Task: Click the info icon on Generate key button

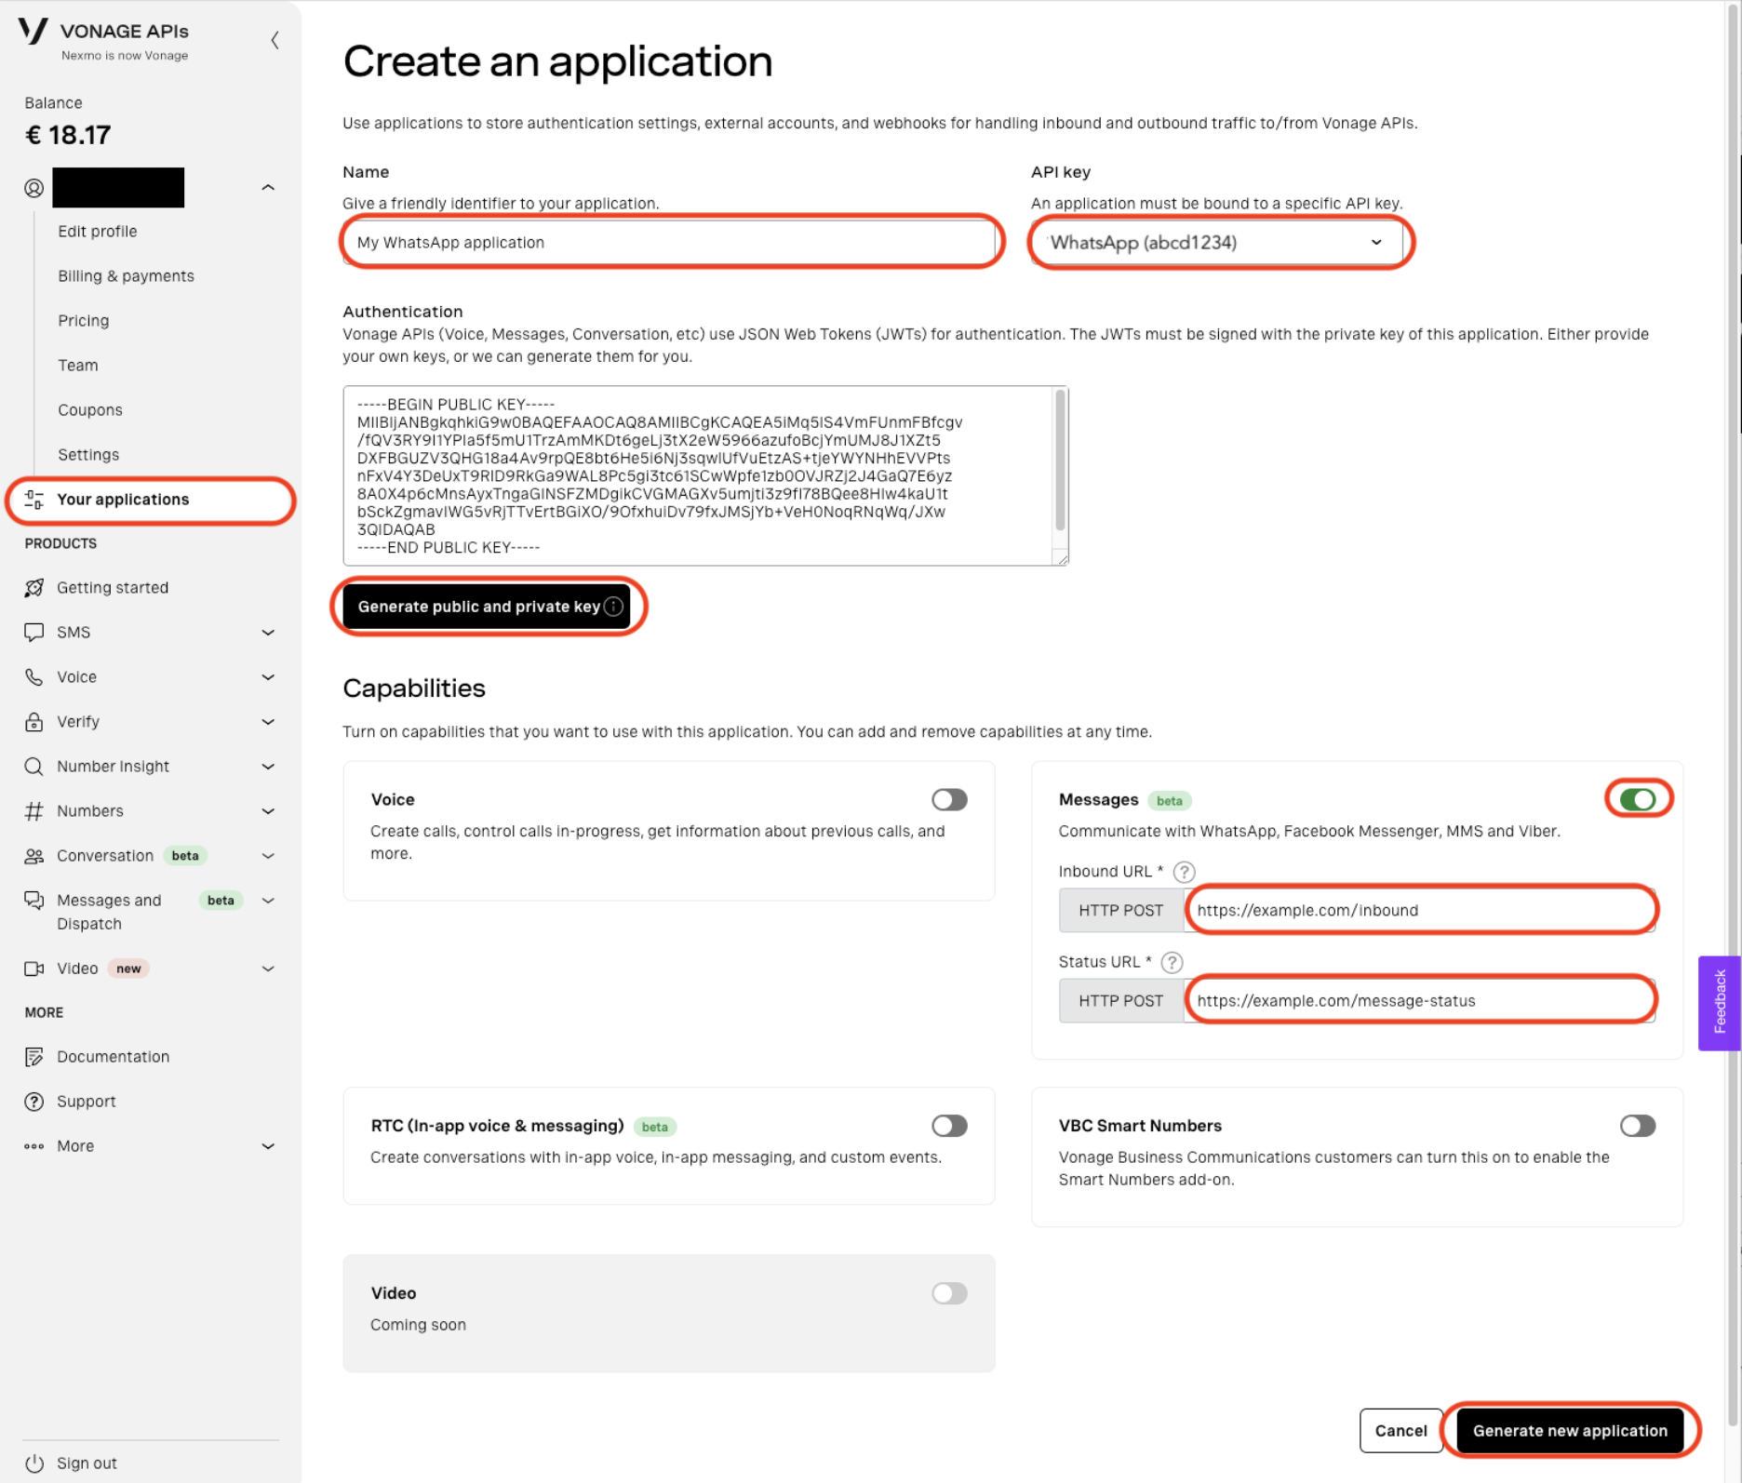Action: pyautogui.click(x=614, y=607)
